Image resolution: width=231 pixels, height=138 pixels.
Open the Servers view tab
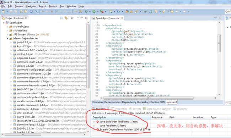pos(135,109)
